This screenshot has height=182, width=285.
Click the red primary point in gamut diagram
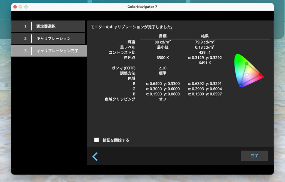coord(261,74)
